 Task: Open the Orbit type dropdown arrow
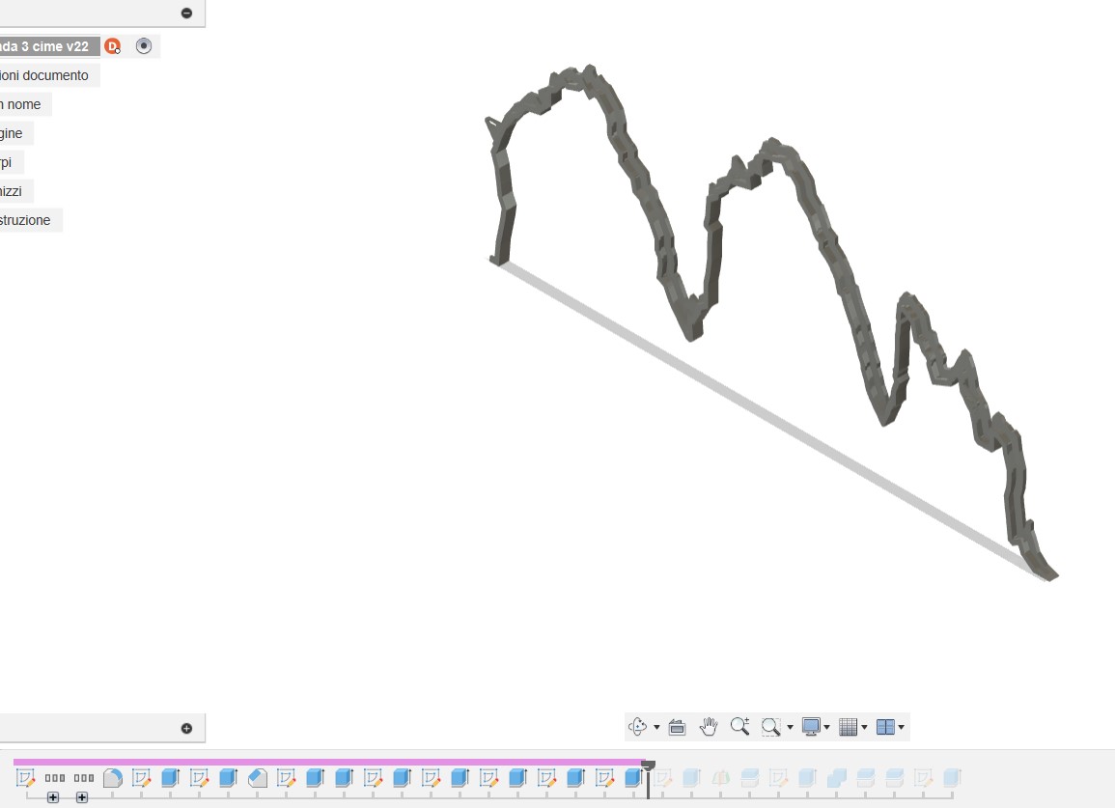[656, 728]
